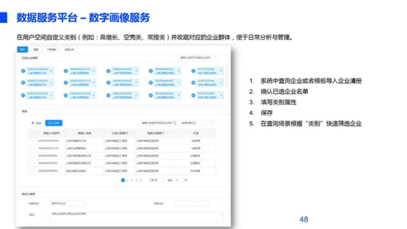This screenshot has height=229, width=407.
Task: Open the 10条/页 page size dropdown
Action: (x=157, y=180)
